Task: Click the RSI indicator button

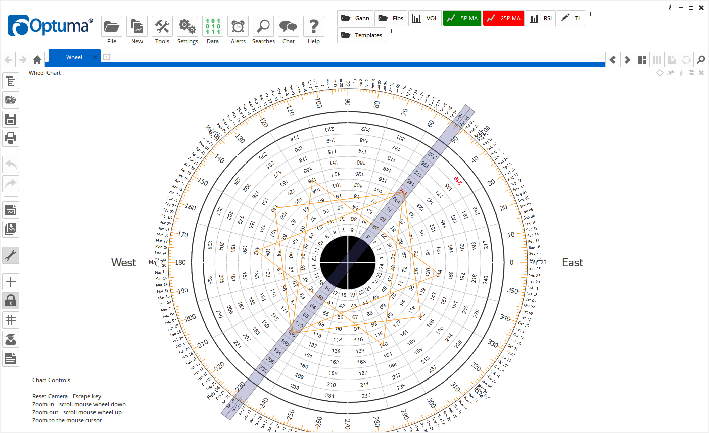Action: pyautogui.click(x=541, y=18)
